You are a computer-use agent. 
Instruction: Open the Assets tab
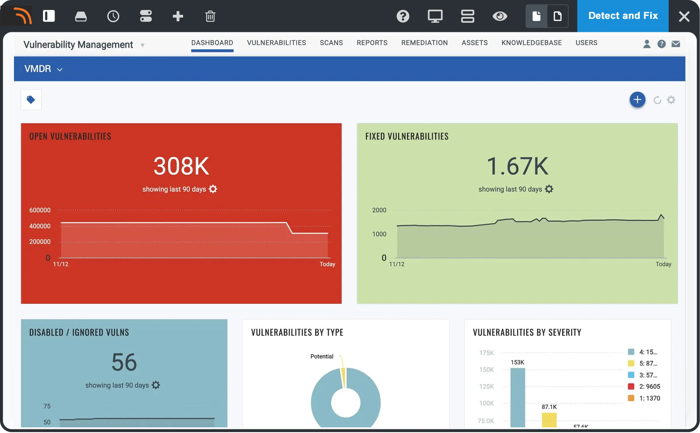coord(475,43)
